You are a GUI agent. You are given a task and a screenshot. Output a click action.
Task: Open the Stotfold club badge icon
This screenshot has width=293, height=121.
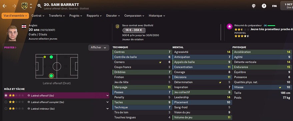pyautogui.click(x=24, y=6)
